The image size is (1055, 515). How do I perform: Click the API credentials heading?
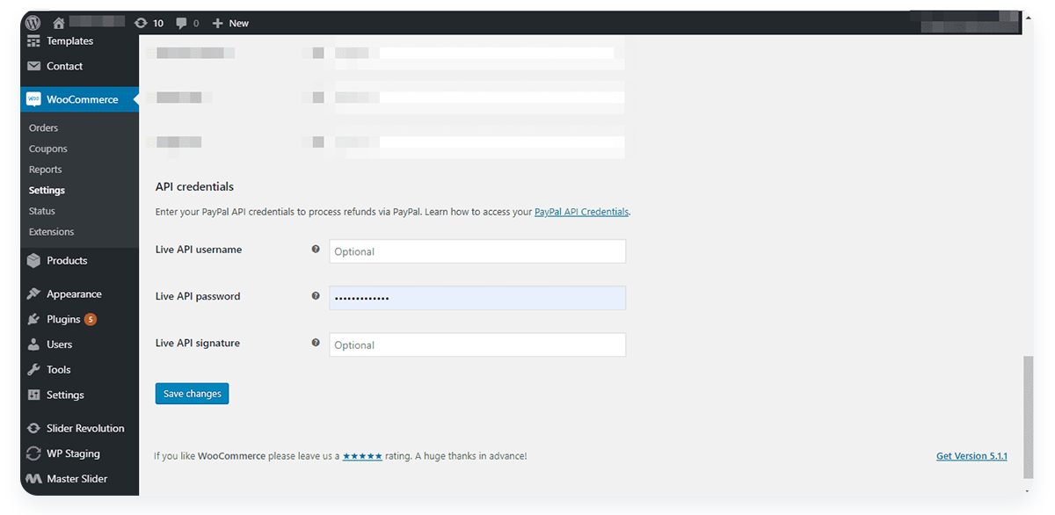point(194,186)
